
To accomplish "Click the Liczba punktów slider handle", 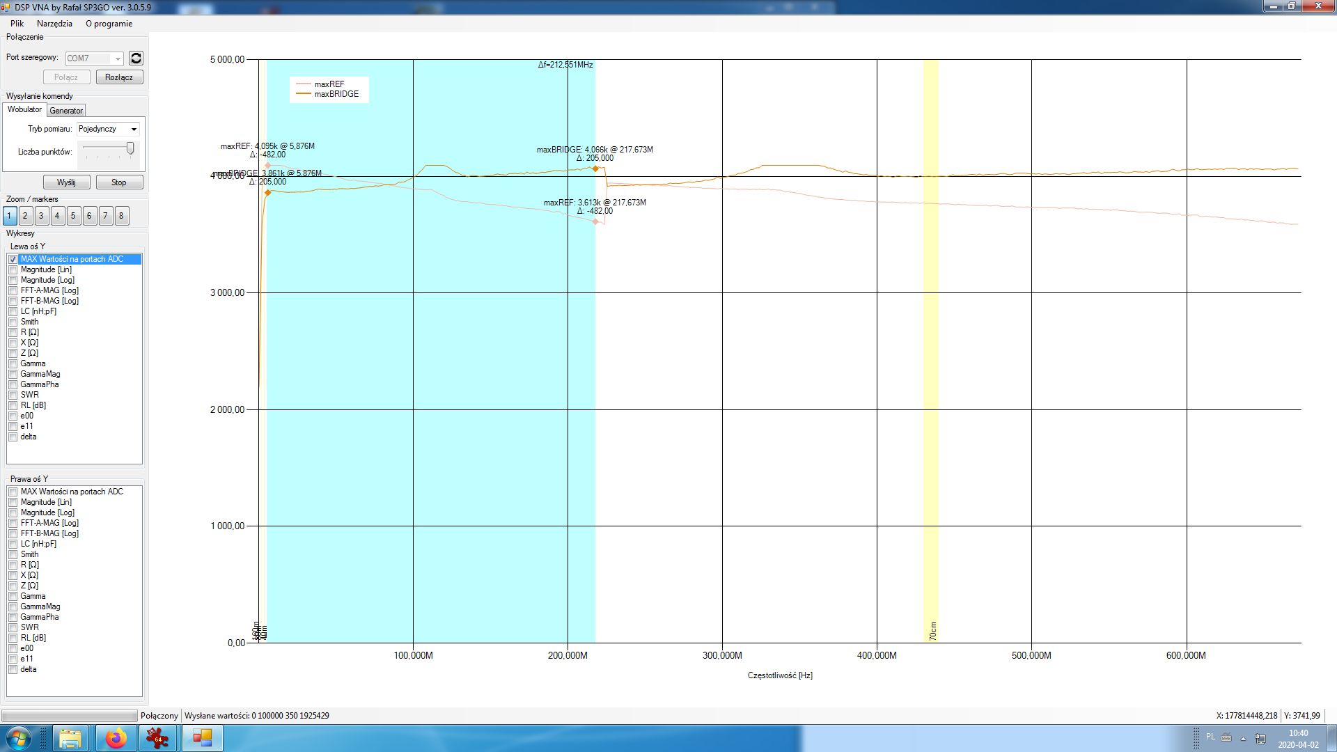I will click(130, 148).
